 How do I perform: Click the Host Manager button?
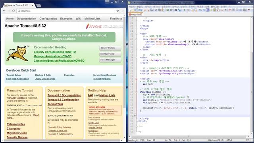pyautogui.click(x=110, y=60)
